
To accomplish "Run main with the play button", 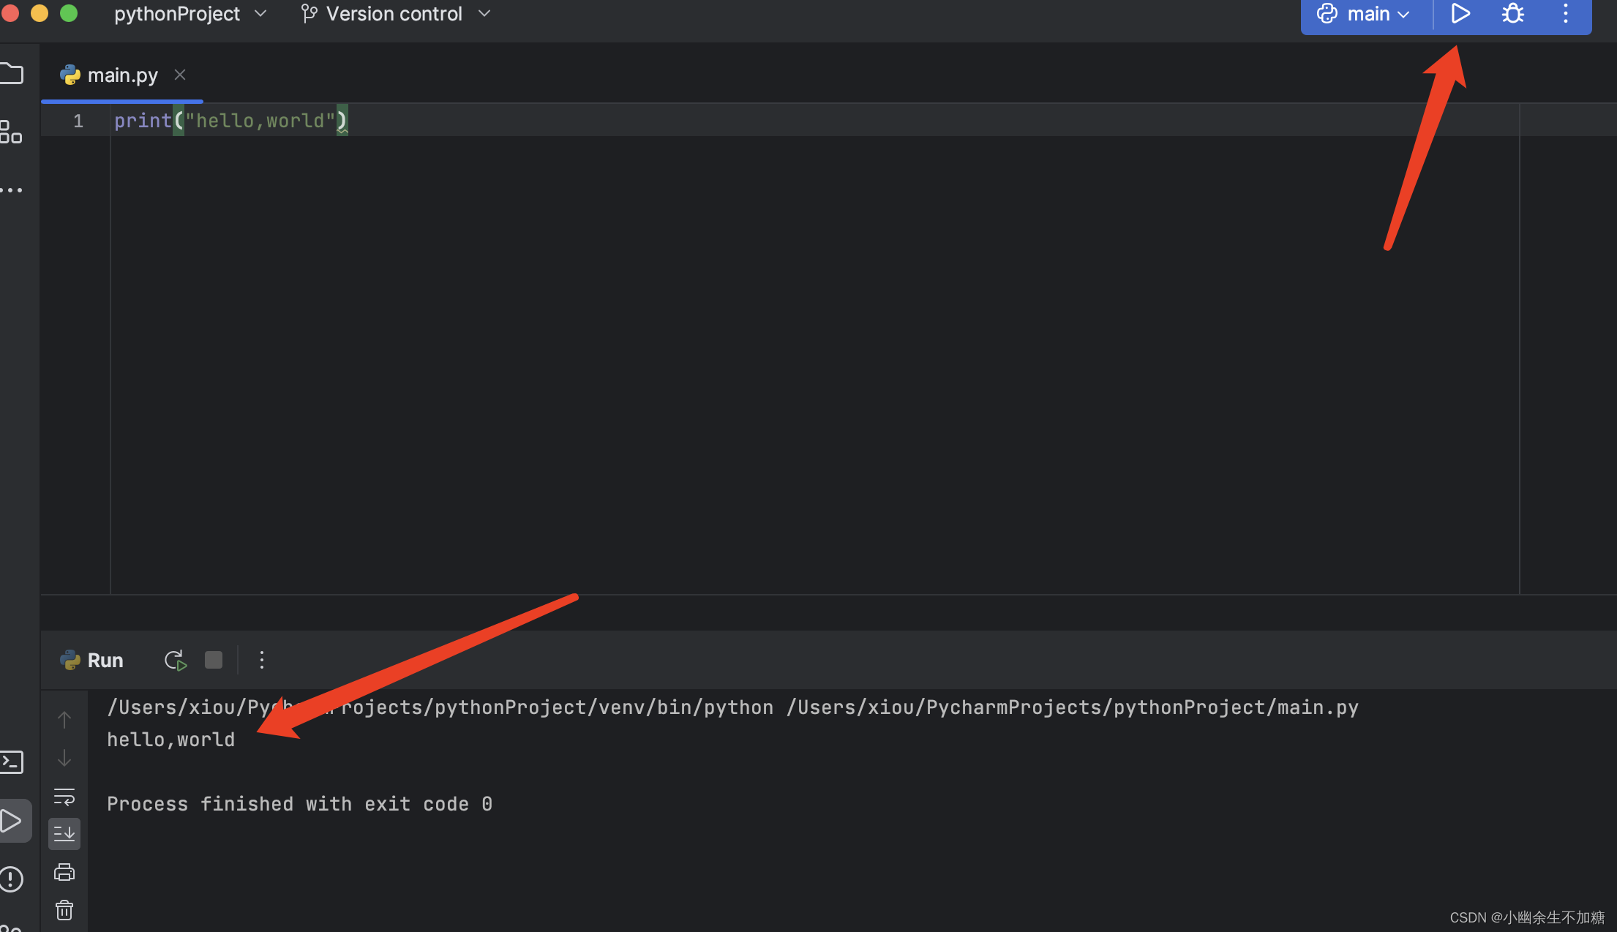I will [1460, 14].
